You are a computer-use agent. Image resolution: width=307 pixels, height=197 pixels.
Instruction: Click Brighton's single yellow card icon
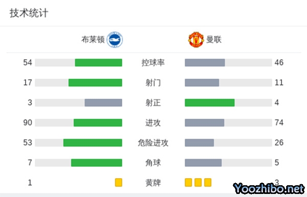point(119,183)
